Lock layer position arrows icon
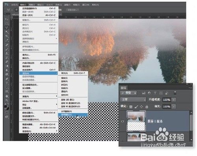 141,107
